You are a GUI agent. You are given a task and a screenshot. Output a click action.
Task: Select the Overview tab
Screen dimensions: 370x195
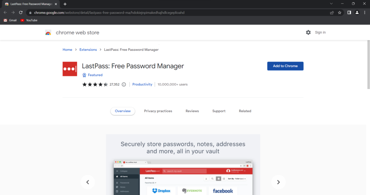[x=123, y=111]
